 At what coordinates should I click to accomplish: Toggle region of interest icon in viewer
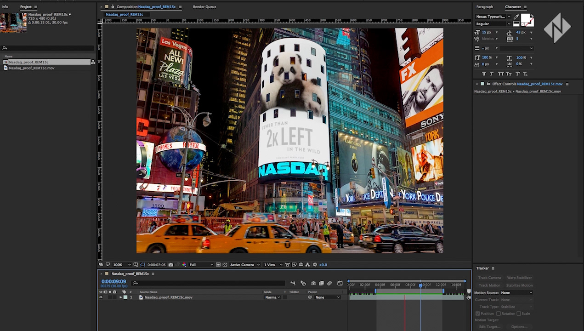coord(218,265)
